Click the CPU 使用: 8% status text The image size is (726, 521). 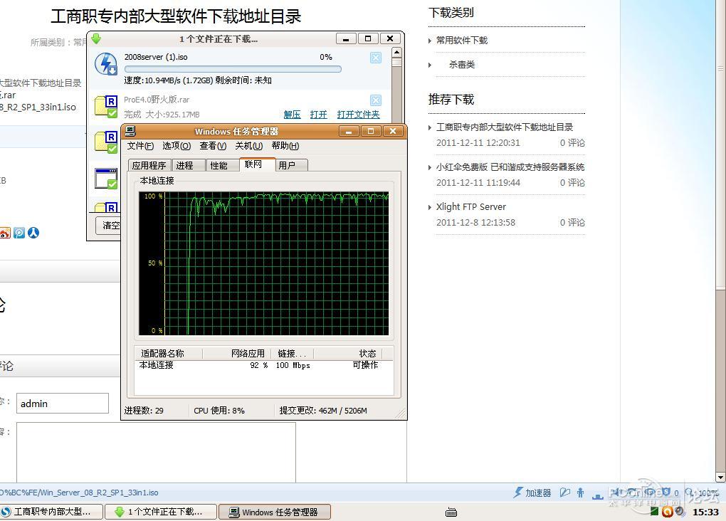[x=219, y=410]
